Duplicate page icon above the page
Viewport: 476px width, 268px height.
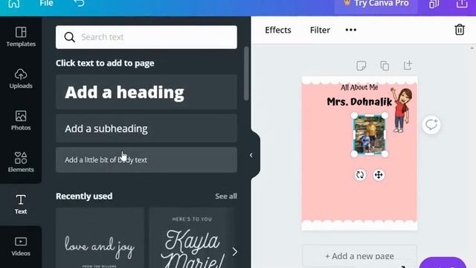(x=385, y=66)
